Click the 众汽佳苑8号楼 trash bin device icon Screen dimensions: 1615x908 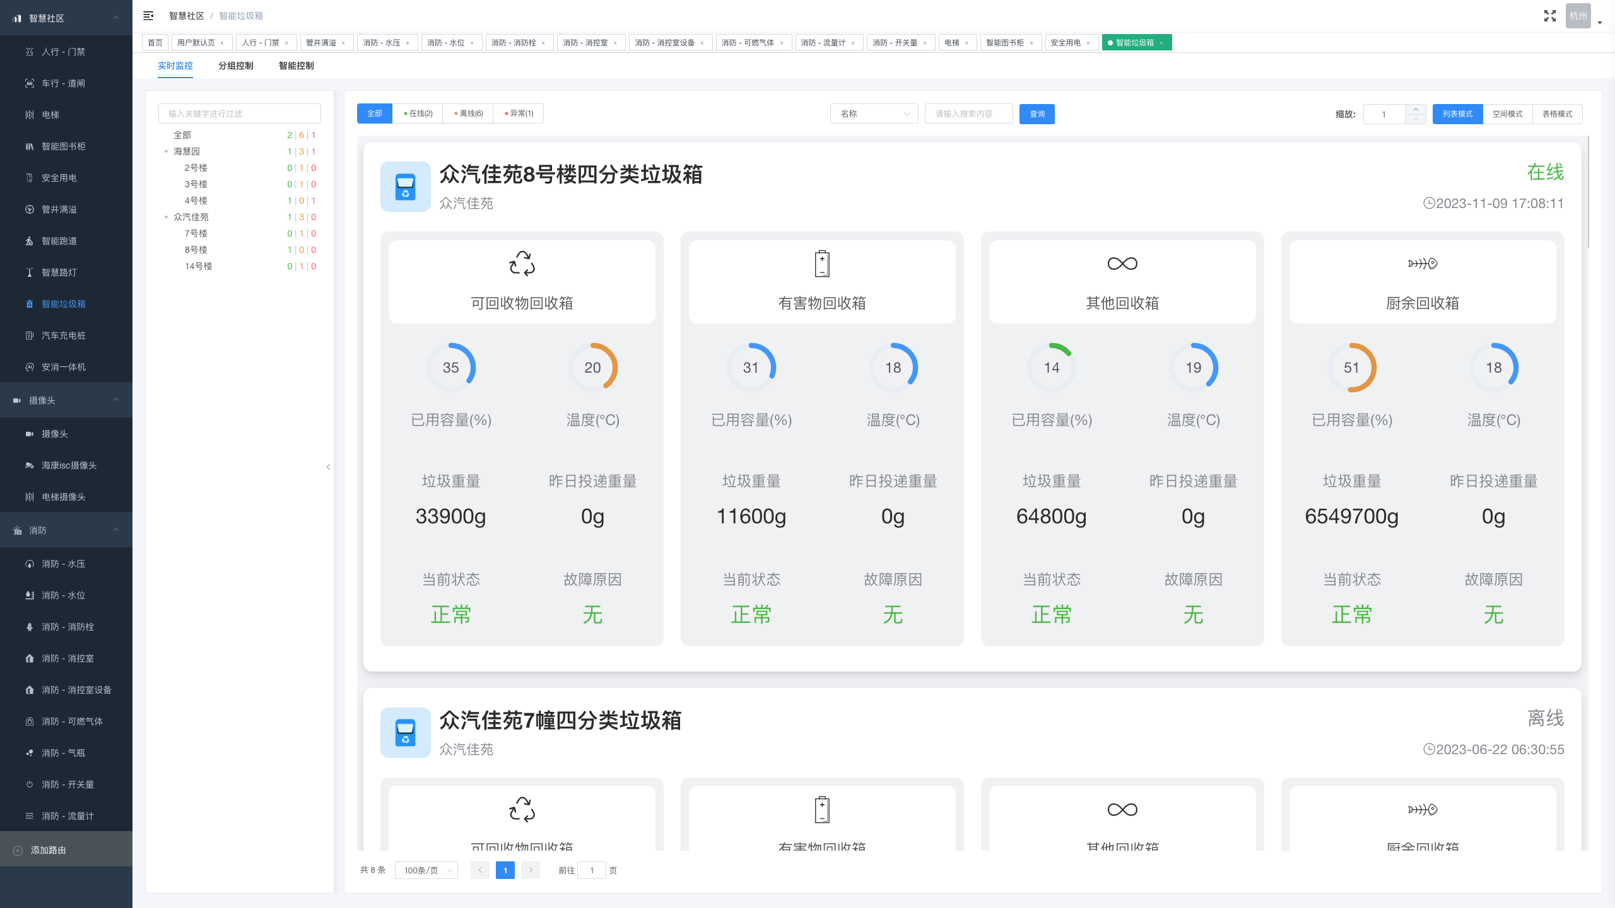pyautogui.click(x=406, y=187)
